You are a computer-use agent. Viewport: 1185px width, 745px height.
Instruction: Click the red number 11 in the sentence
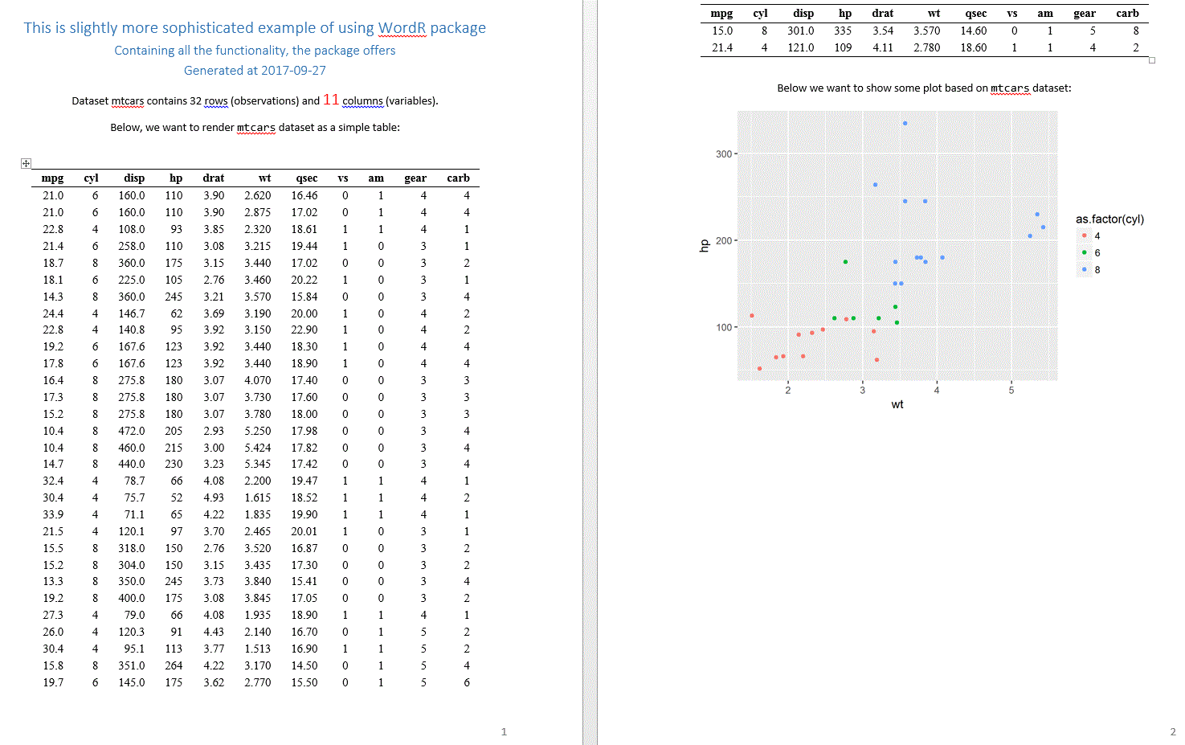pos(331,100)
